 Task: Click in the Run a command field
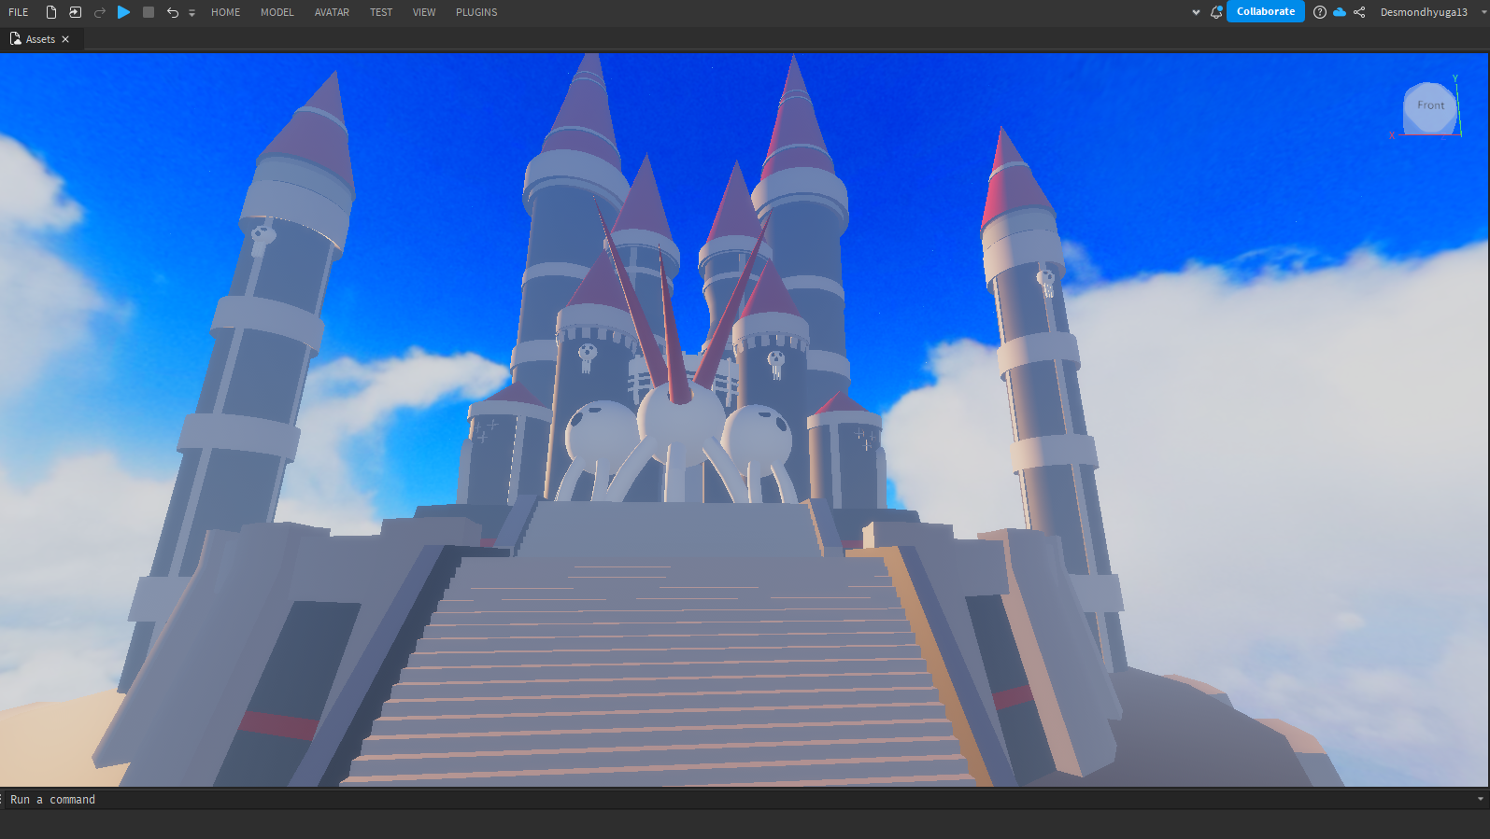tap(738, 800)
